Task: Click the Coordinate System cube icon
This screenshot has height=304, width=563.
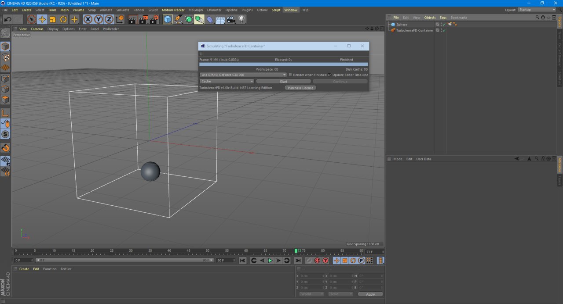Action: click(x=120, y=19)
